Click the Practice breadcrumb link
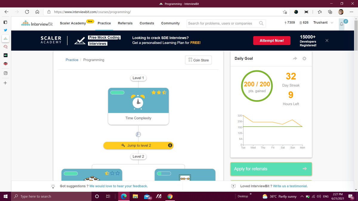Image resolution: width=358 pixels, height=201 pixels. click(72, 60)
